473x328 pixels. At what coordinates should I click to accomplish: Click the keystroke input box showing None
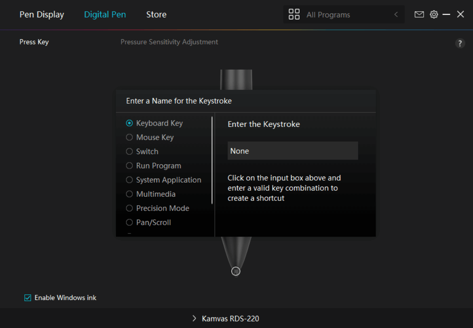click(x=293, y=151)
